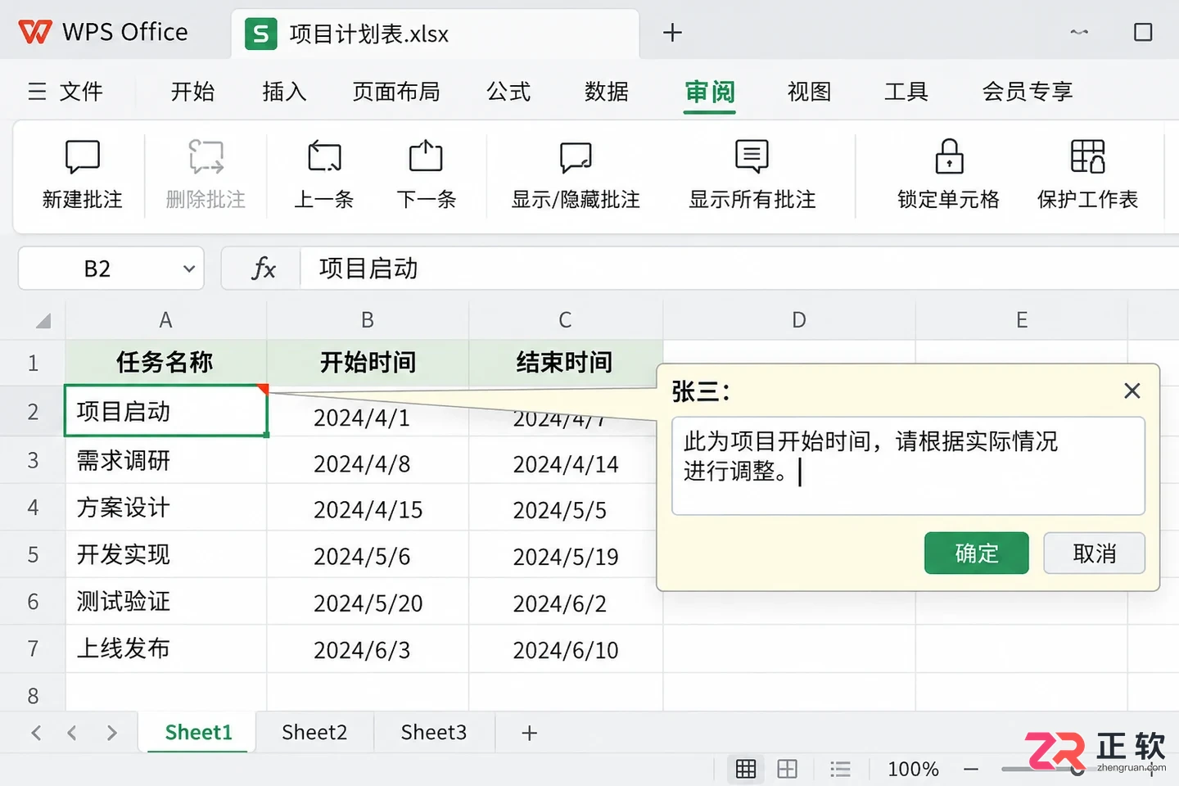The width and height of the screenshot is (1179, 786).
Task: Open the 工具 ribbon tab
Action: pos(906,91)
